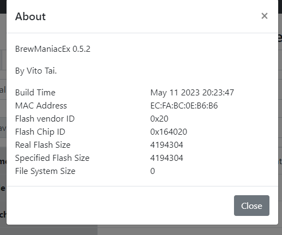Click the MAC Address label
Image resolution: width=282 pixels, height=235 pixels.
pyautogui.click(x=41, y=106)
